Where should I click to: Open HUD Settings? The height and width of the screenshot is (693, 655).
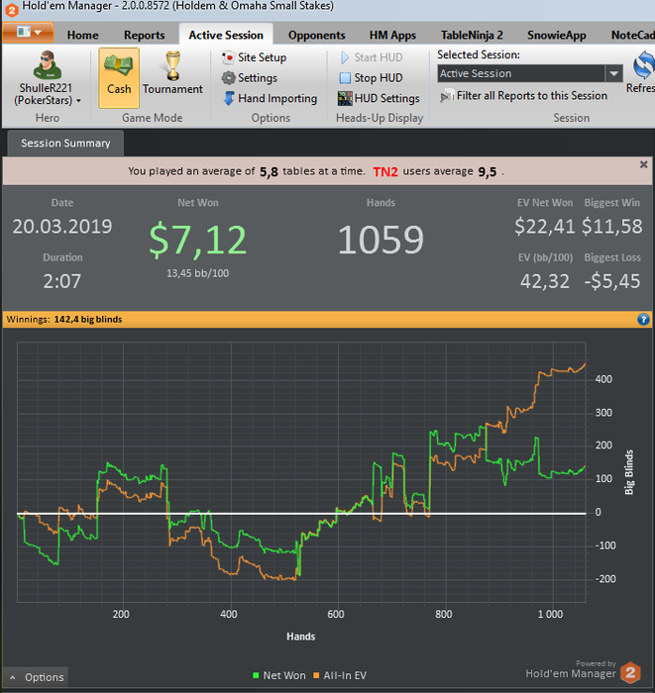pyautogui.click(x=379, y=98)
